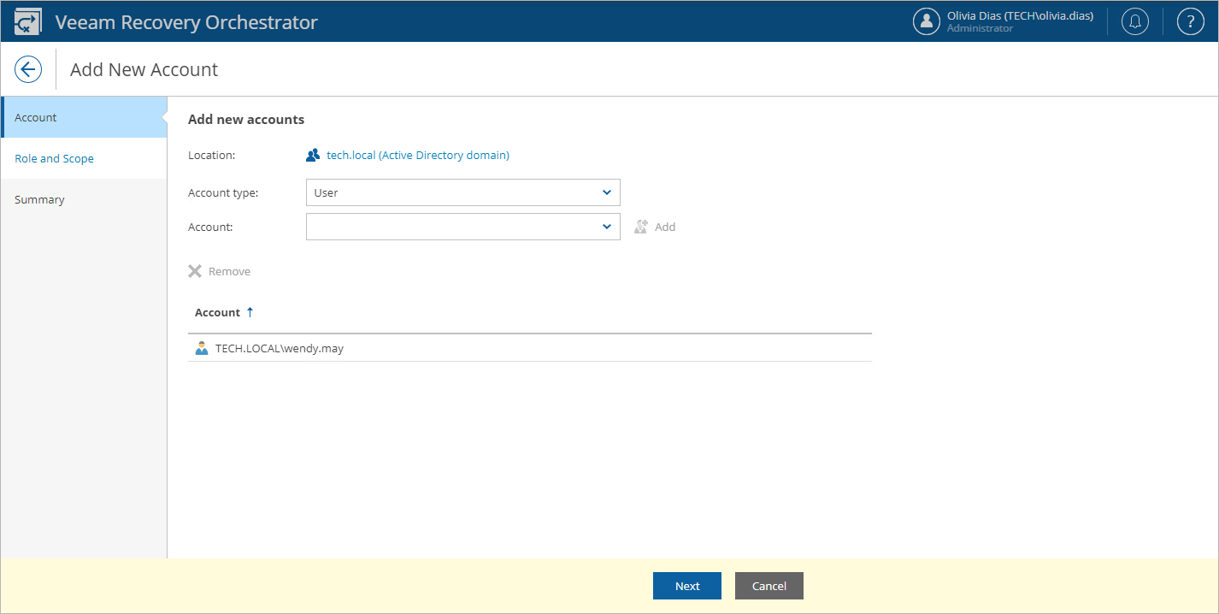Open the tech.local Active Directory domain link
This screenshot has width=1219, height=614.
click(418, 155)
